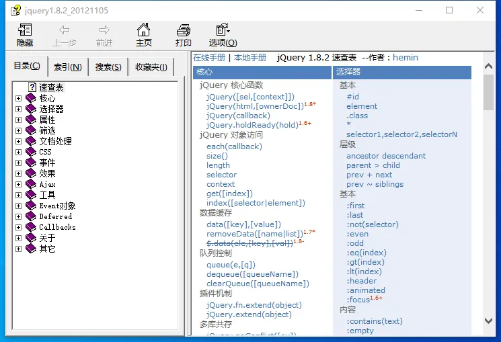Open the author hemin link
Screen dimensions: 501x342
coord(405,58)
